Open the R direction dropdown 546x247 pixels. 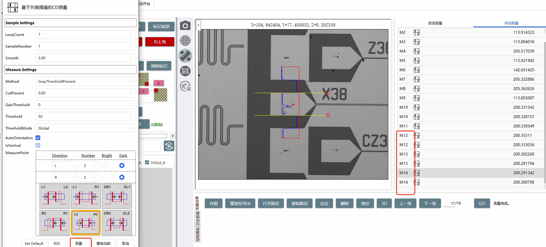[65, 177]
